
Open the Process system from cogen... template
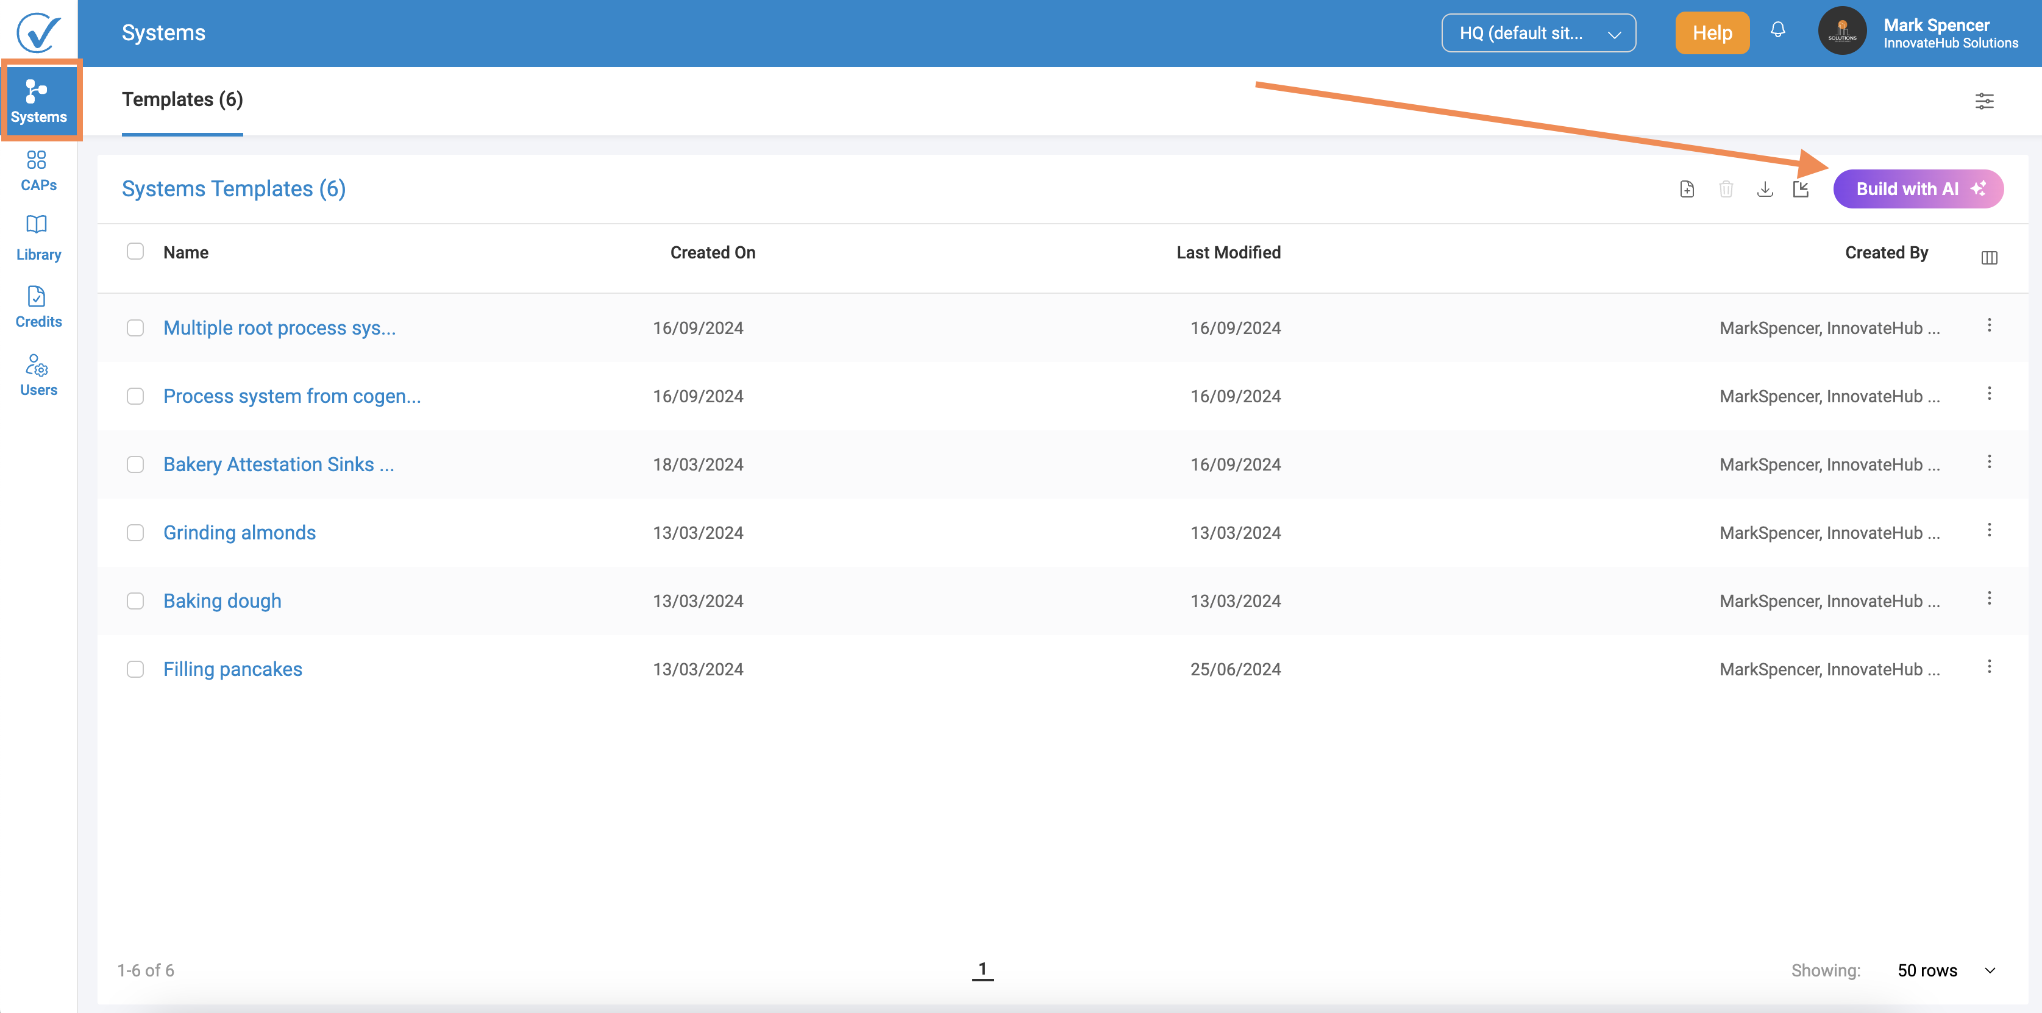292,396
